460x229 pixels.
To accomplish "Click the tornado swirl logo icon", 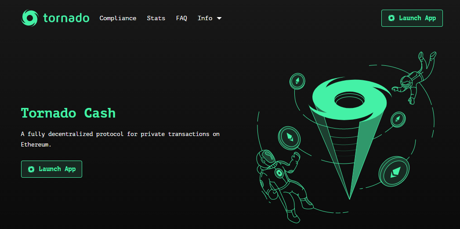I will tap(30, 18).
